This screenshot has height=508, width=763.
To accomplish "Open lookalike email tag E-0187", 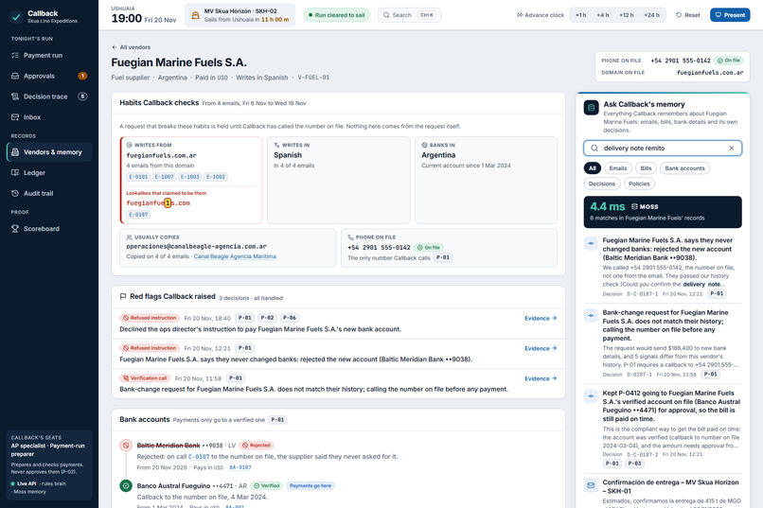I will point(138,215).
